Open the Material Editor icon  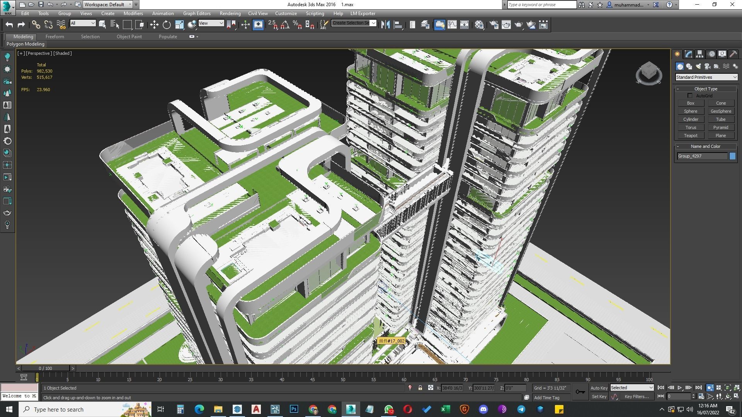click(479, 25)
